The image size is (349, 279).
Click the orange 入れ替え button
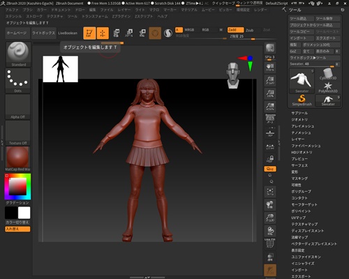click(17, 229)
